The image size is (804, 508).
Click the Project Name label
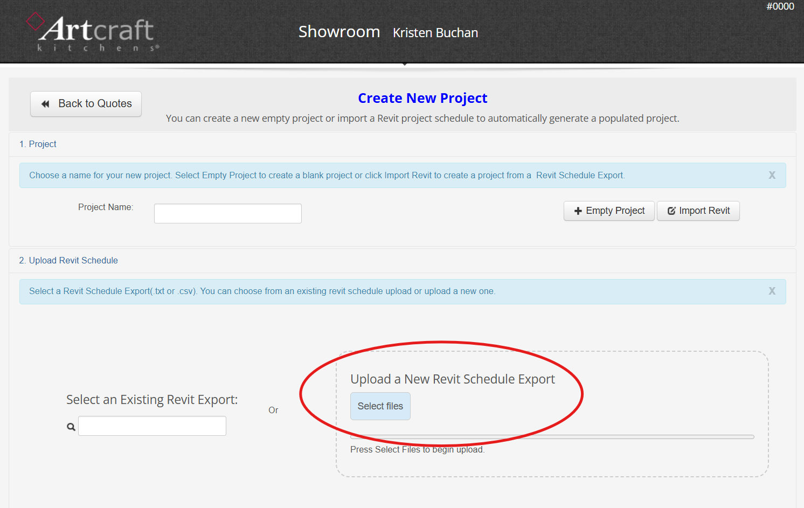[106, 207]
